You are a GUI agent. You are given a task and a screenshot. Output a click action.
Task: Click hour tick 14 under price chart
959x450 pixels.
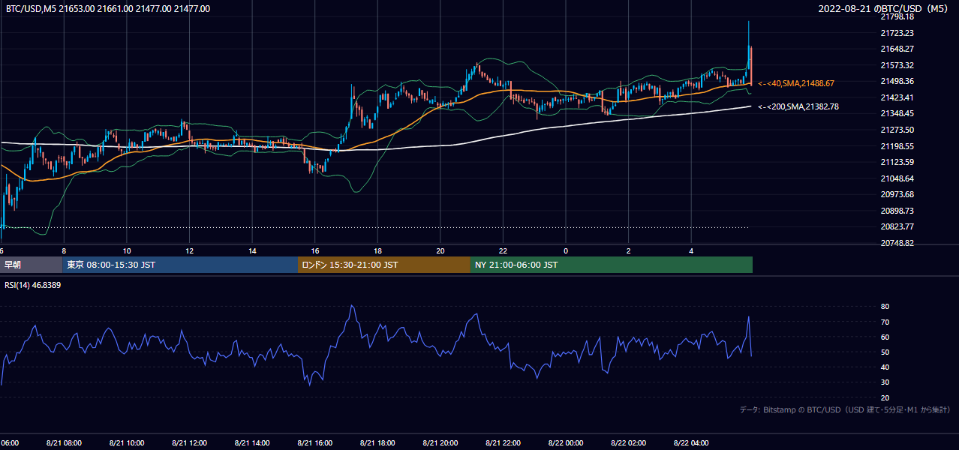[252, 250]
